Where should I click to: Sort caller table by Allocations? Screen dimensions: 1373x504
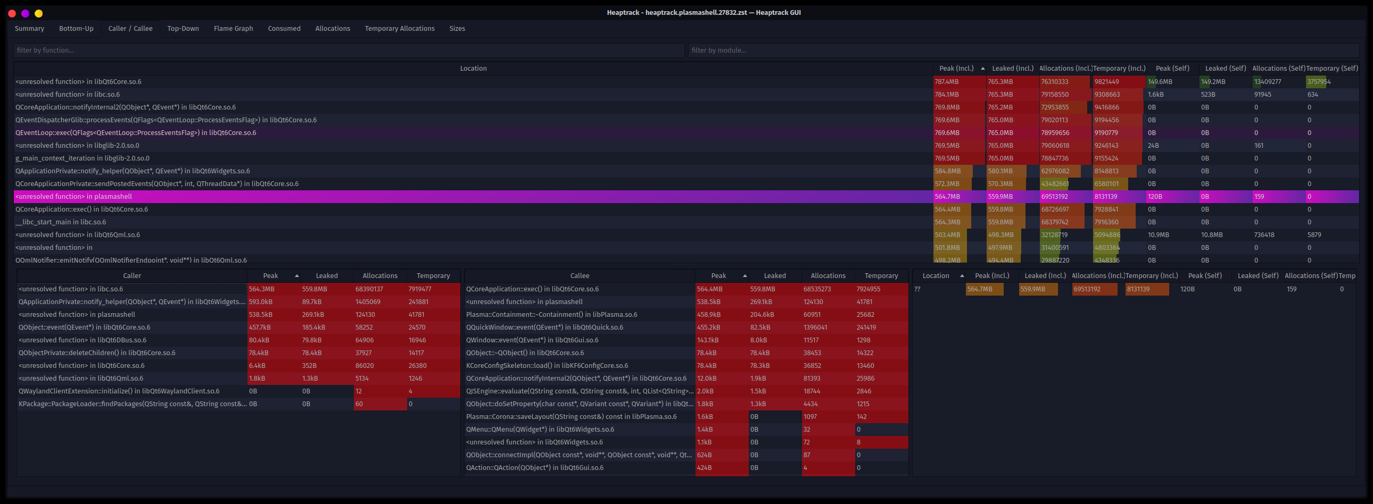pyautogui.click(x=380, y=276)
